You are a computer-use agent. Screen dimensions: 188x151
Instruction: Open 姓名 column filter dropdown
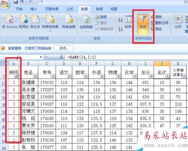click(x=36, y=76)
